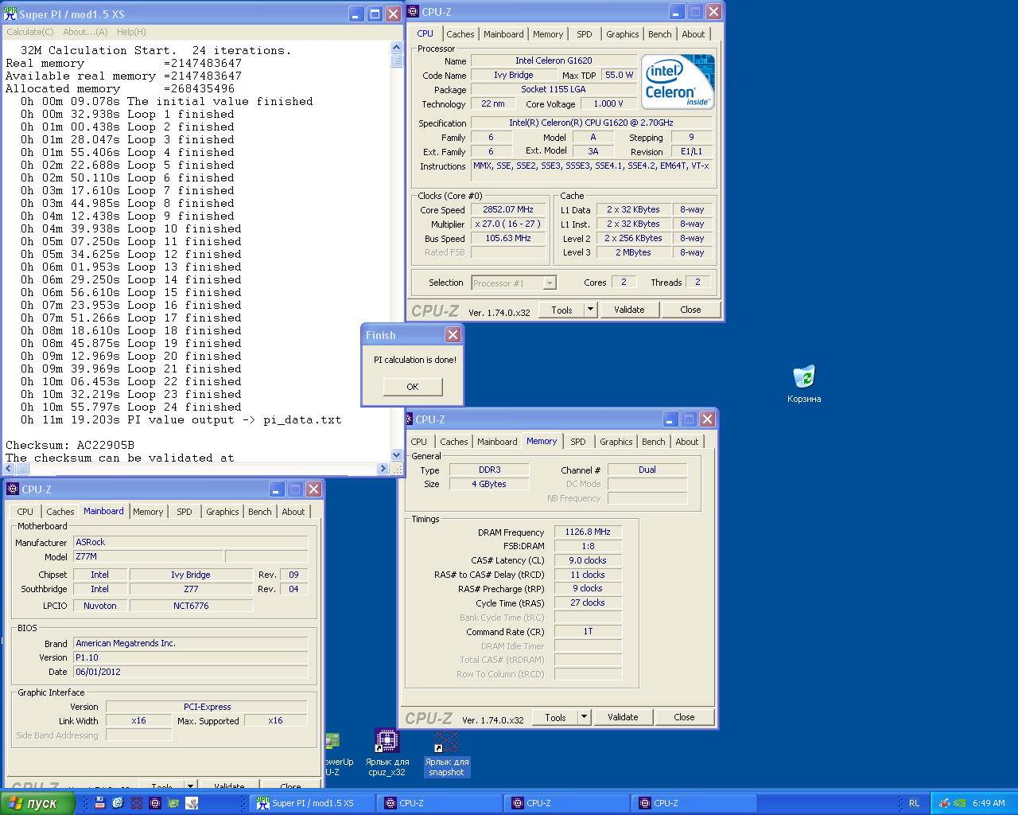The image size is (1018, 815).
Task: Open Bench tab in the top CPU-Z window
Action: pos(659,34)
